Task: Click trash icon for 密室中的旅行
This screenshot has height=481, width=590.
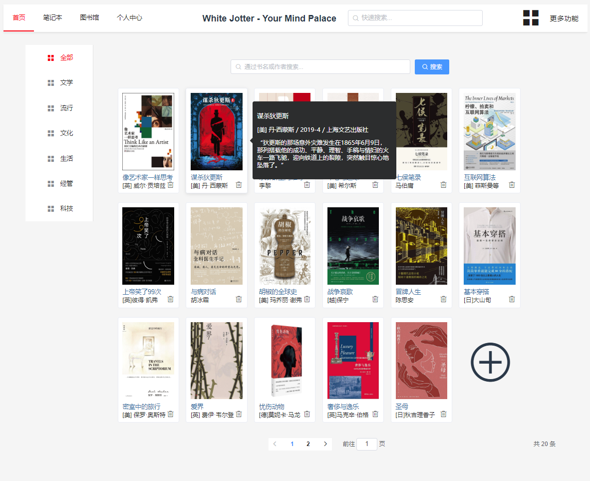Action: (170, 415)
